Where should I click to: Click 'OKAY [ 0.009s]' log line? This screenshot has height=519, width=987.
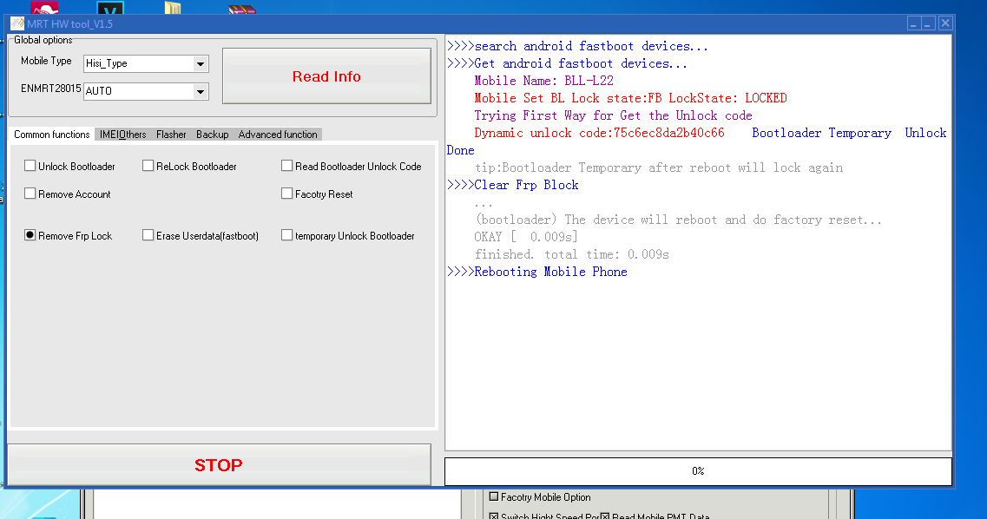[x=525, y=237]
